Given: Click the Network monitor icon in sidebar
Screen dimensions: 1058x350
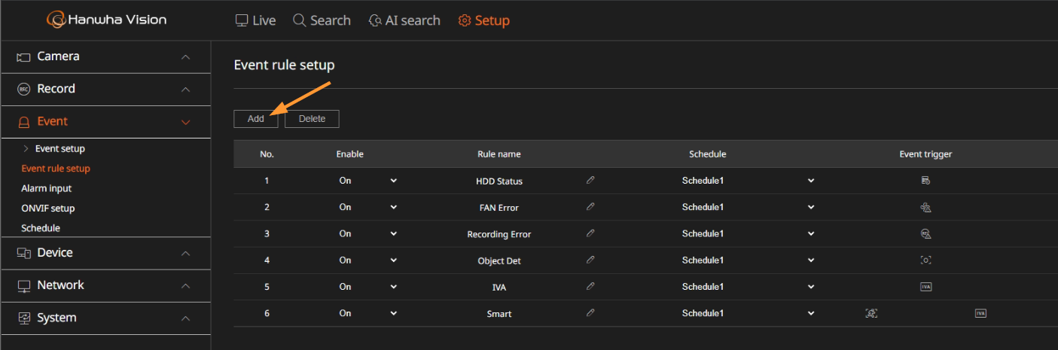Looking at the screenshot, I should (x=23, y=286).
